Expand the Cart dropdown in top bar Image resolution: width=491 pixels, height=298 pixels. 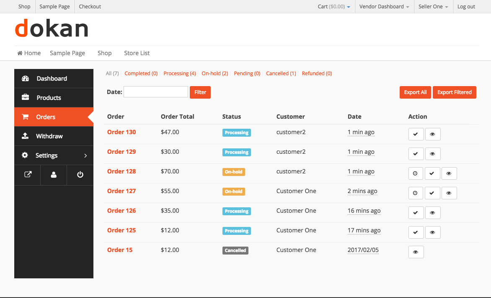tap(334, 7)
